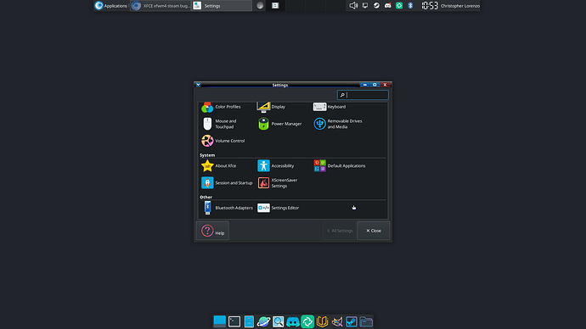Click the Help button
586x329 pixels.
point(212,231)
